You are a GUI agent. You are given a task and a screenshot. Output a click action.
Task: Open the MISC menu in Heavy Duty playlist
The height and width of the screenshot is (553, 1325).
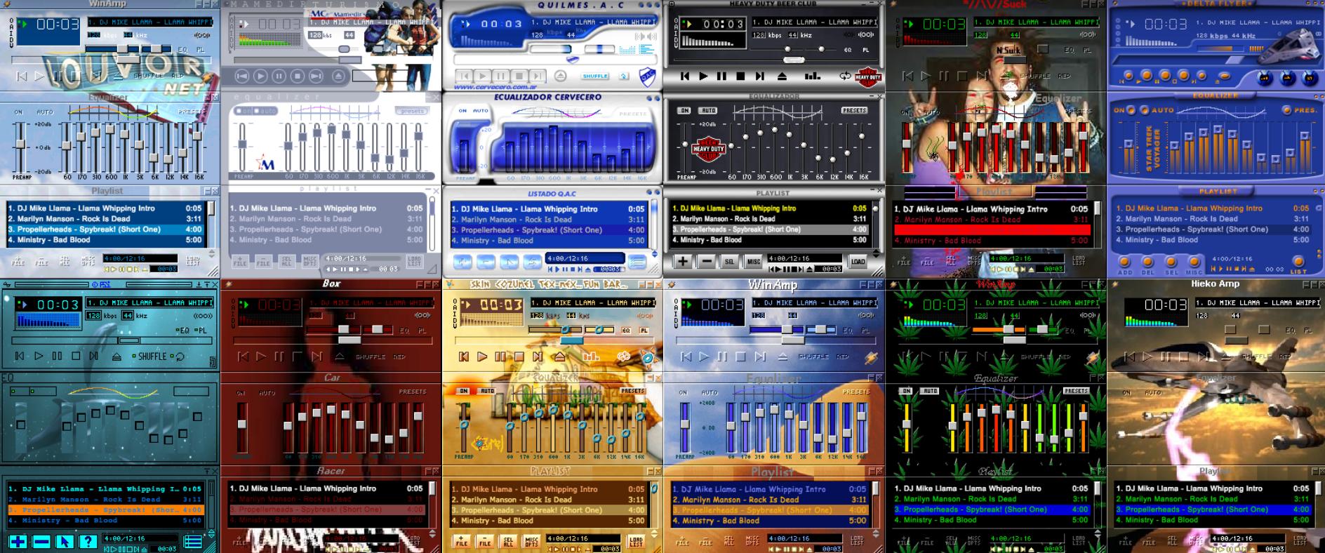(753, 262)
